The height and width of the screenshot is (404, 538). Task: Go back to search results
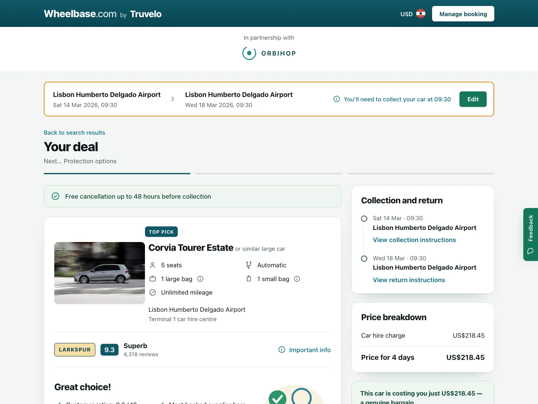tap(74, 133)
